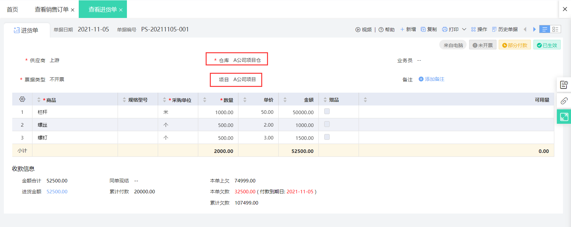Image resolution: width=571 pixels, height=227 pixels.
Task: Toggle 赠品 checkbox for 螺钉 row
Action: 327,137
